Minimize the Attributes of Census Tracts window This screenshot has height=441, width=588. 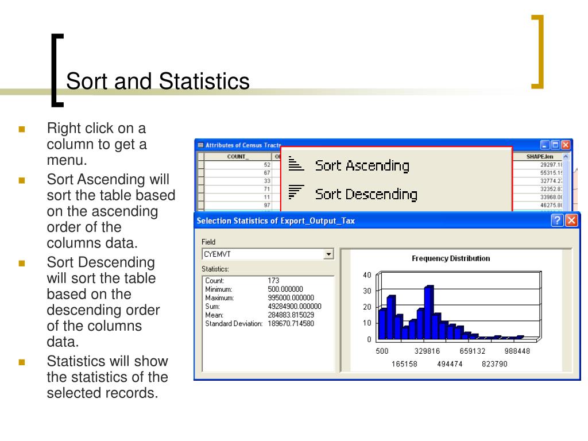544,145
